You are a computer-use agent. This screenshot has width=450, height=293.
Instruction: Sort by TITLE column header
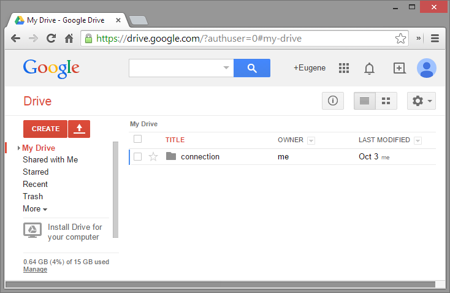175,140
